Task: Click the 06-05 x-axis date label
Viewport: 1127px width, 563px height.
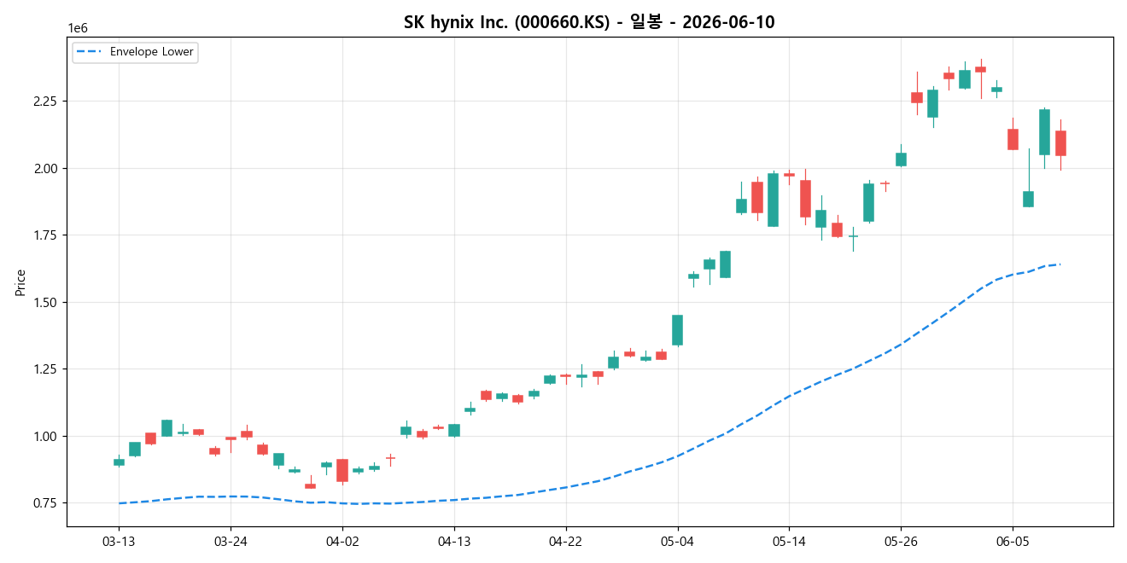Action: coord(1013,542)
